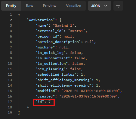The width and height of the screenshot is (136, 119).
Task: Open the Visualize tab
Action: pos(73,6)
